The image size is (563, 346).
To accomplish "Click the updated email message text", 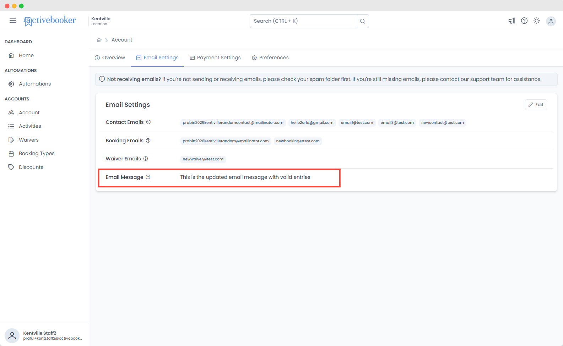I will tap(245, 177).
